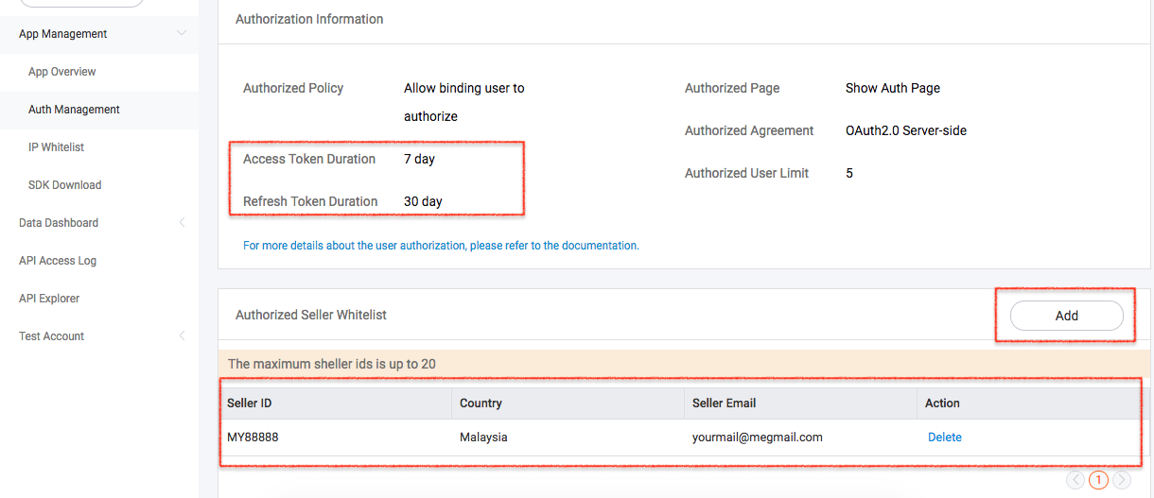Collapse the App Management section chevron
Viewport: 1154px width, 498px height.
[182, 34]
